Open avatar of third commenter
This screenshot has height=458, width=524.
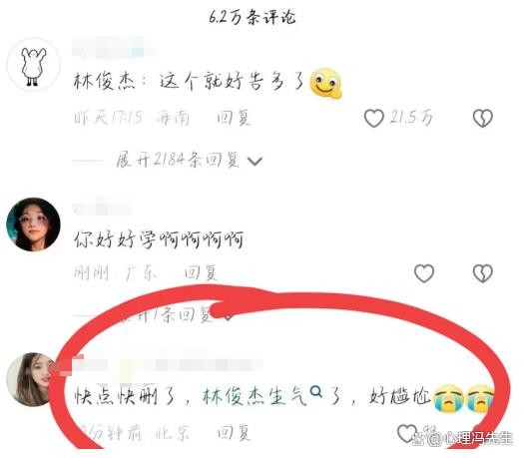click(x=32, y=379)
